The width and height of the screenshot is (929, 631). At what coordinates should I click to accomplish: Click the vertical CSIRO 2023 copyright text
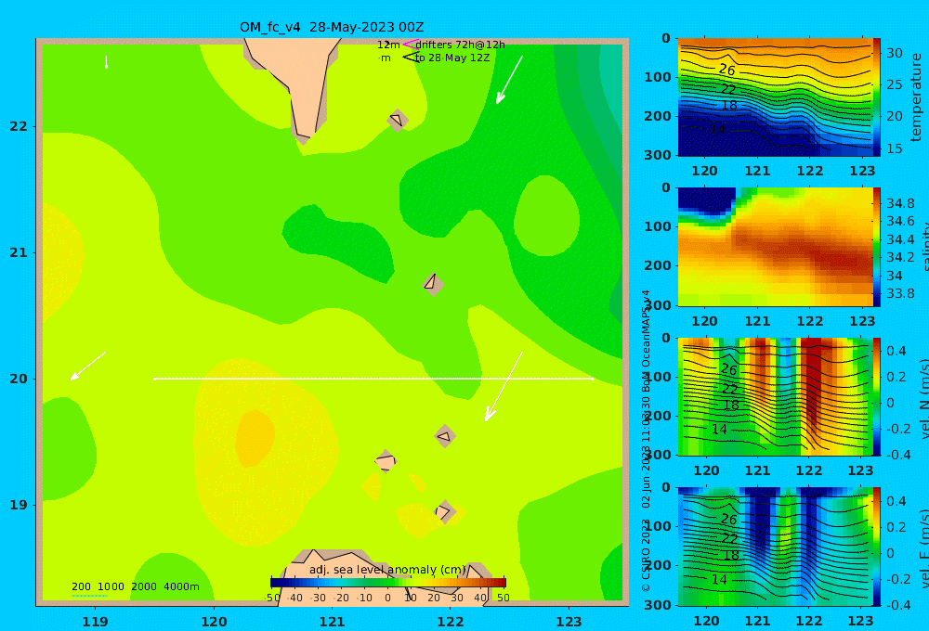pos(647,441)
